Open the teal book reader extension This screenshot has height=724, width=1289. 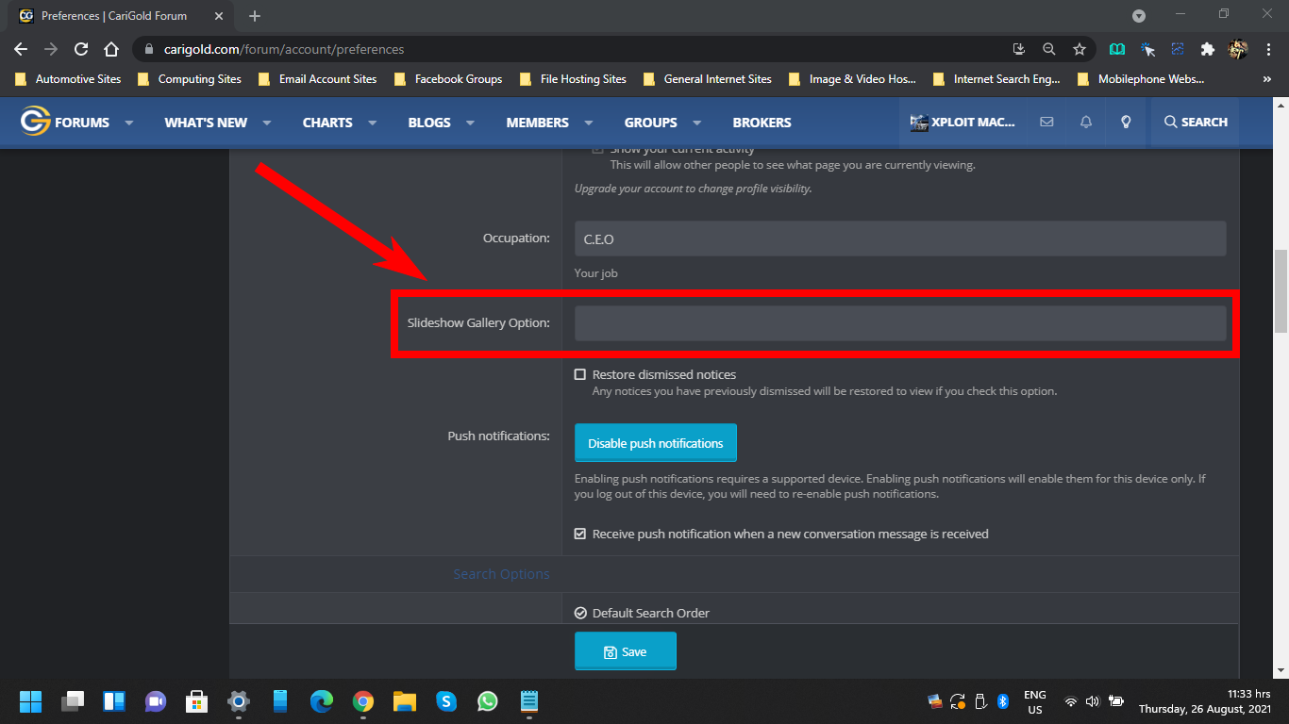[x=1117, y=49]
